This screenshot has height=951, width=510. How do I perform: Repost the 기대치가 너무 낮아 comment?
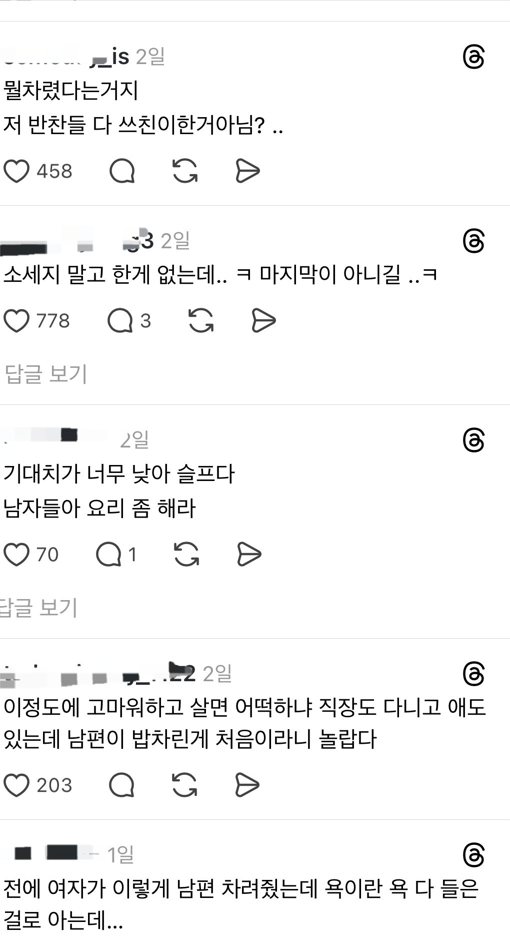point(186,555)
